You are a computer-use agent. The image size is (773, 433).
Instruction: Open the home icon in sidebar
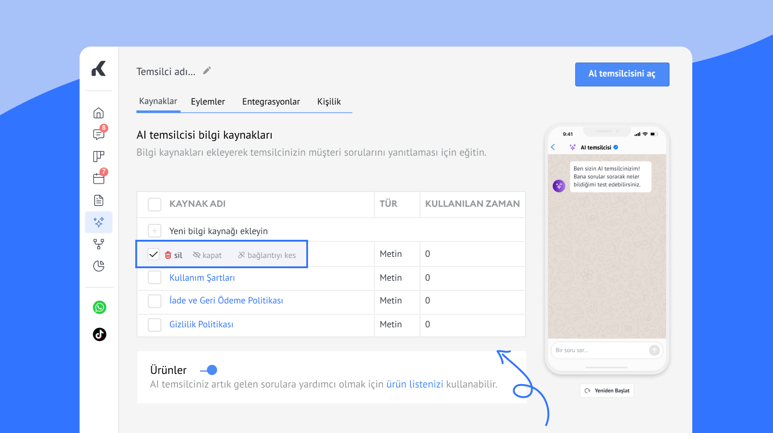(99, 113)
